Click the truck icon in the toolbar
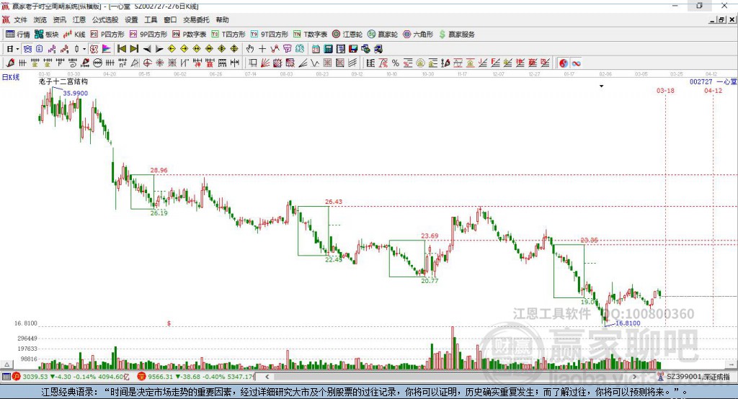The image size is (738, 399). pos(378,48)
